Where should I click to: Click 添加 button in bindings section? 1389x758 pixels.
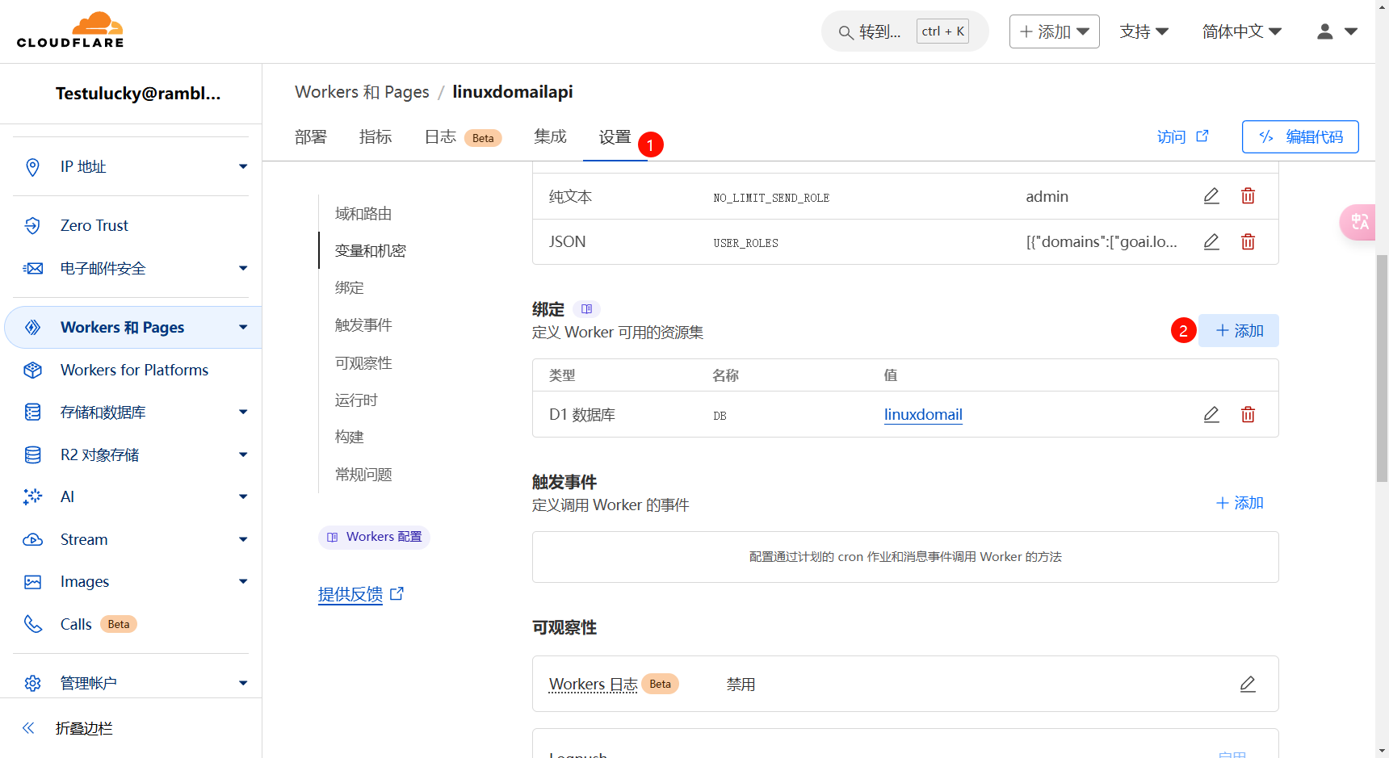pos(1239,331)
